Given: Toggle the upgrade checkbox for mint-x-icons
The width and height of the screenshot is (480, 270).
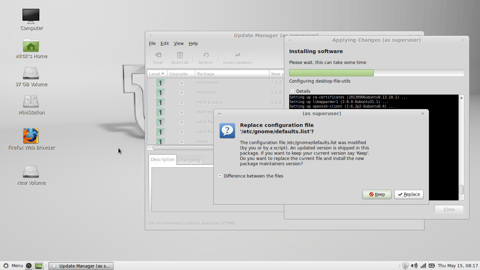Looking at the screenshot, I should click(182, 103).
